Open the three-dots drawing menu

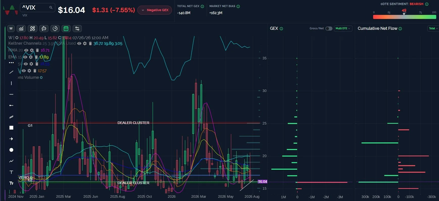pos(11,63)
